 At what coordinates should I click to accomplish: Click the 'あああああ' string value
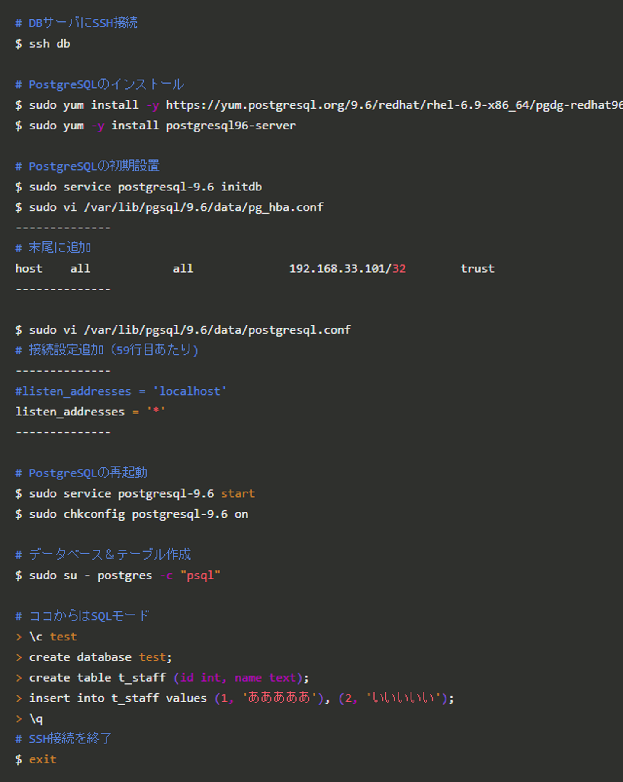pyautogui.click(x=279, y=698)
